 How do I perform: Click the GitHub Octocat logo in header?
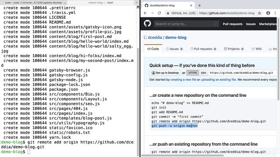tap(147, 24)
